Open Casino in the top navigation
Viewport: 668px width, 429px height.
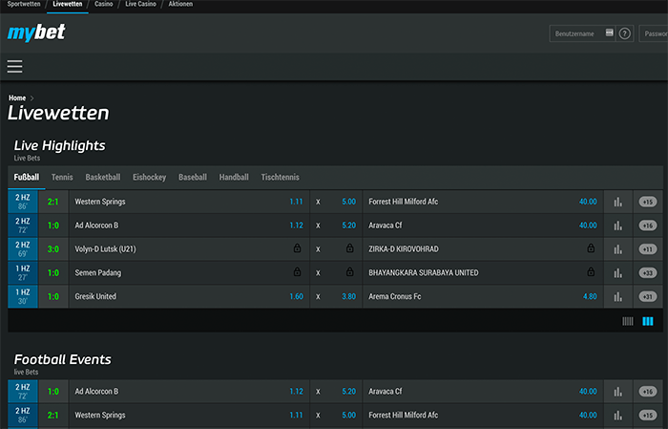point(104,5)
